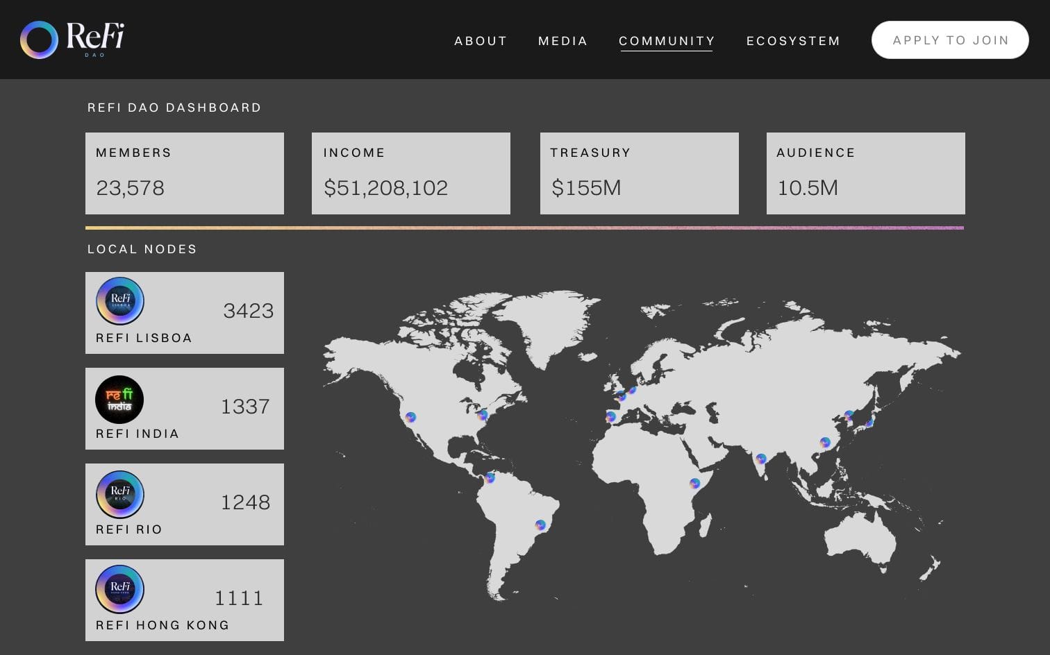Click the Treasury $155M card
This screenshot has height=655, width=1050.
[x=639, y=173]
